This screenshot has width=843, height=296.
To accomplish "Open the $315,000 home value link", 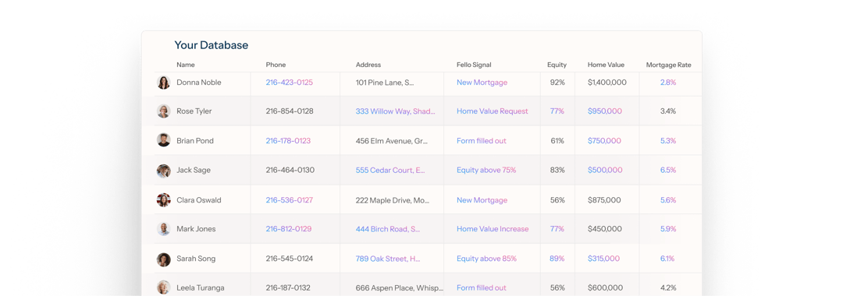I will point(603,259).
